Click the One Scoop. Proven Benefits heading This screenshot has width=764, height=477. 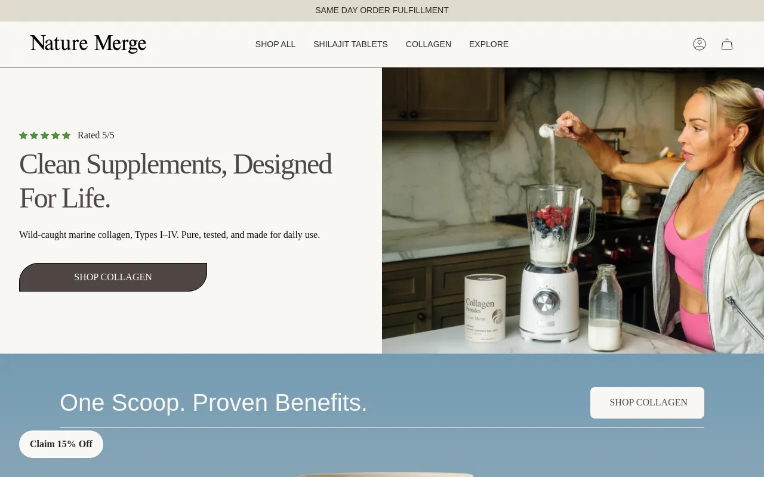214,402
